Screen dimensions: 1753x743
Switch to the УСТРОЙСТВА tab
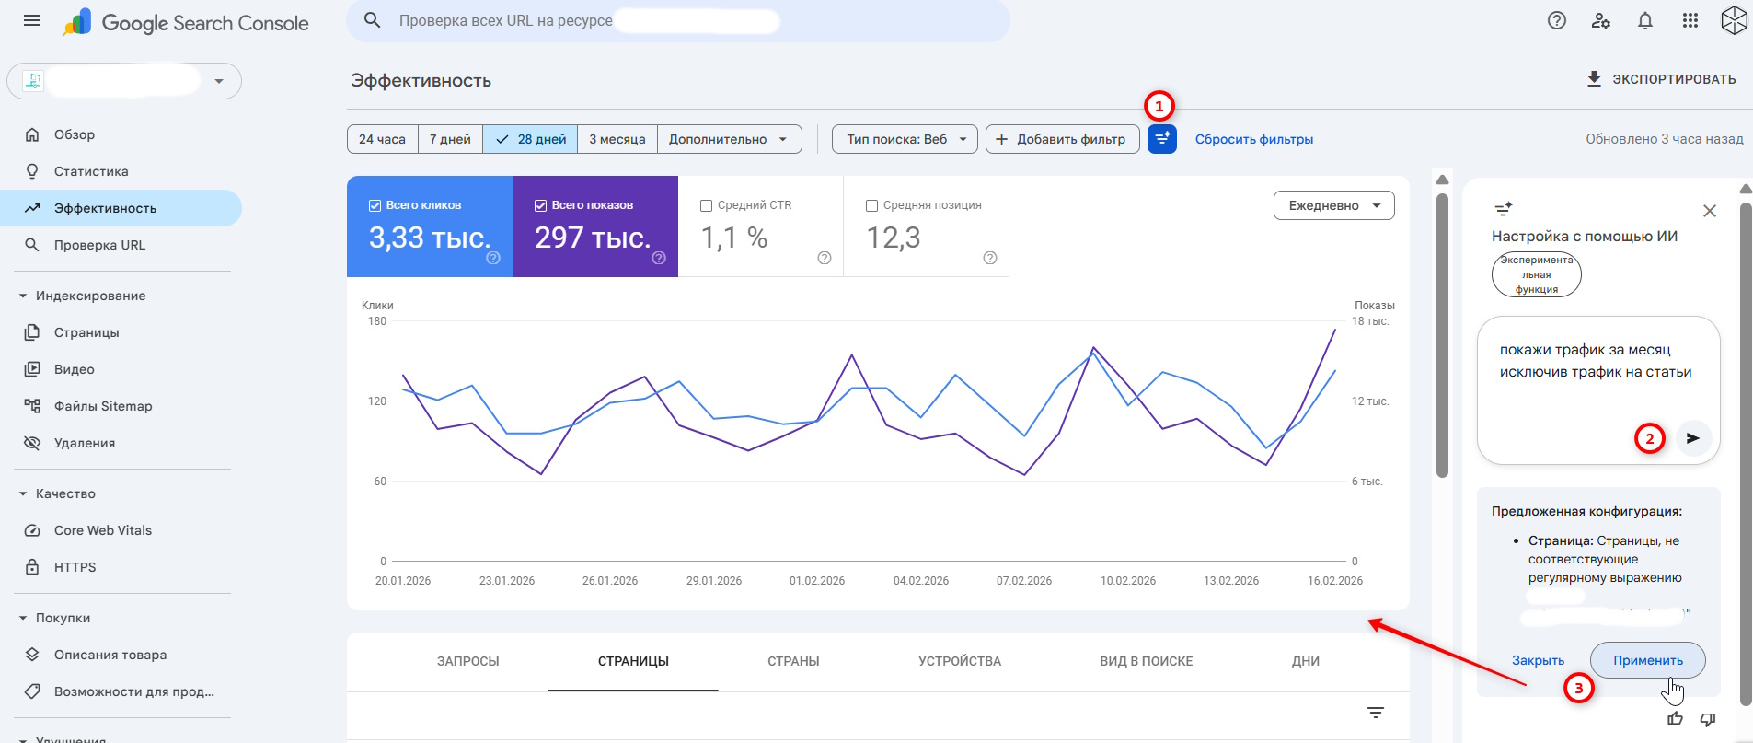[x=959, y=661]
